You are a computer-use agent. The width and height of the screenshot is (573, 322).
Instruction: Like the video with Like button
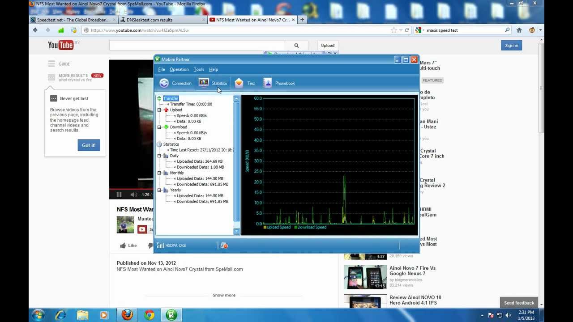128,245
